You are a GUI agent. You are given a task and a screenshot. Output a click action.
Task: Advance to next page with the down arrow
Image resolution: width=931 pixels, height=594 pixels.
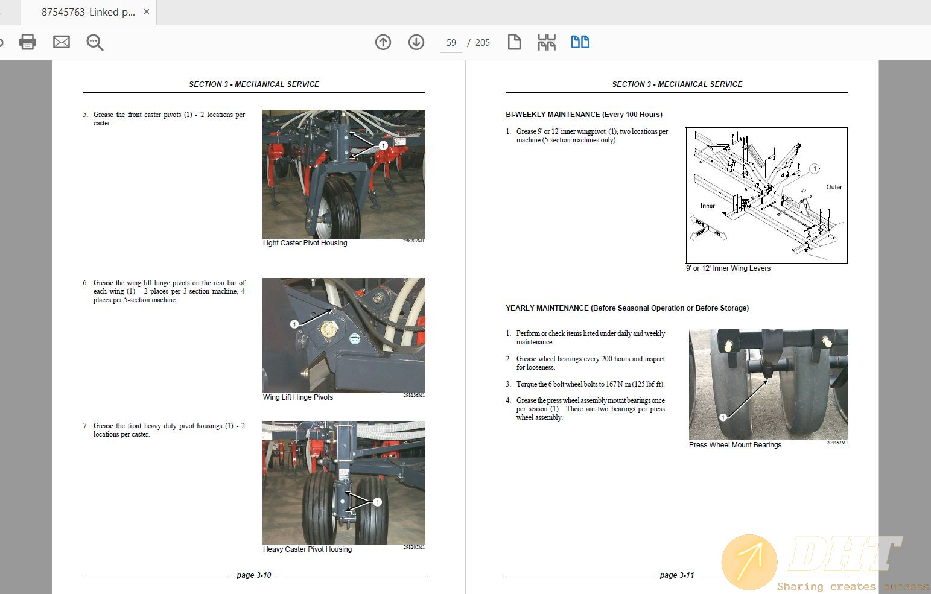(x=416, y=42)
